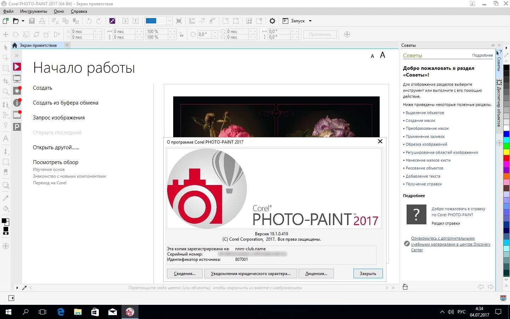This screenshot has width=510, height=319.
Task: Open the Окно menu
Action: click(x=59, y=11)
